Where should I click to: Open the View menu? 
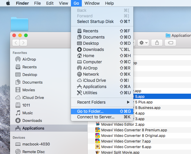[x=64, y=3]
